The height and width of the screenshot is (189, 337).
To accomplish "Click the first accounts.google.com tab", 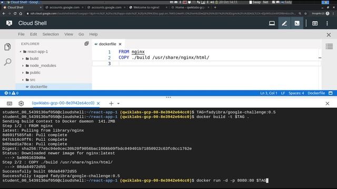I will tap(64, 7).
